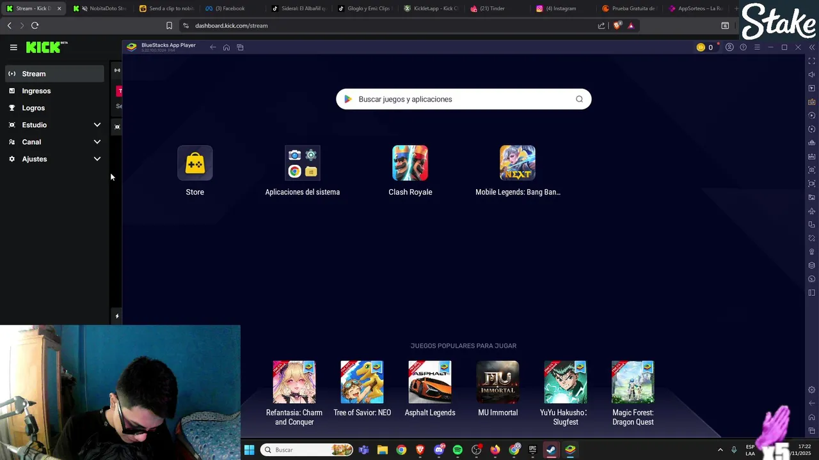Image resolution: width=819 pixels, height=460 pixels.
Task: Bookmark page using browser bookmark icon
Action: pyautogui.click(x=169, y=26)
